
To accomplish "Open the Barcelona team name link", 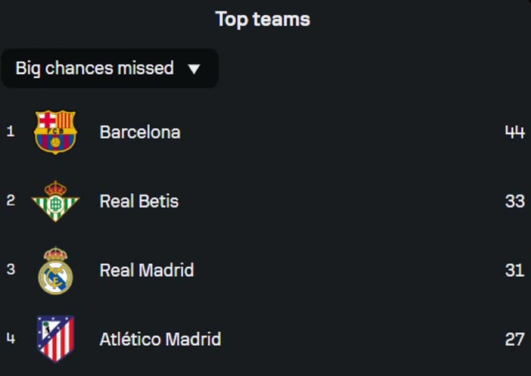I will (140, 132).
